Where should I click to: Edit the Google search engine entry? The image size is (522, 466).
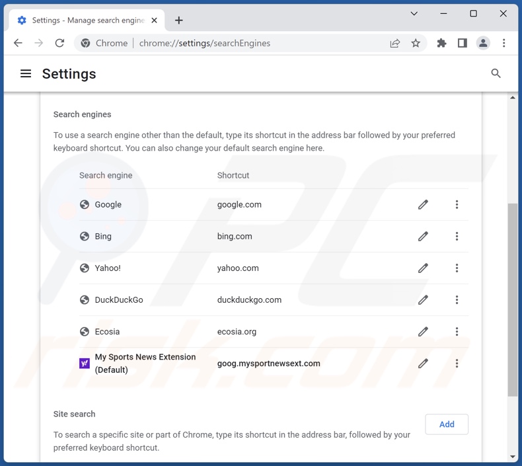[423, 205]
